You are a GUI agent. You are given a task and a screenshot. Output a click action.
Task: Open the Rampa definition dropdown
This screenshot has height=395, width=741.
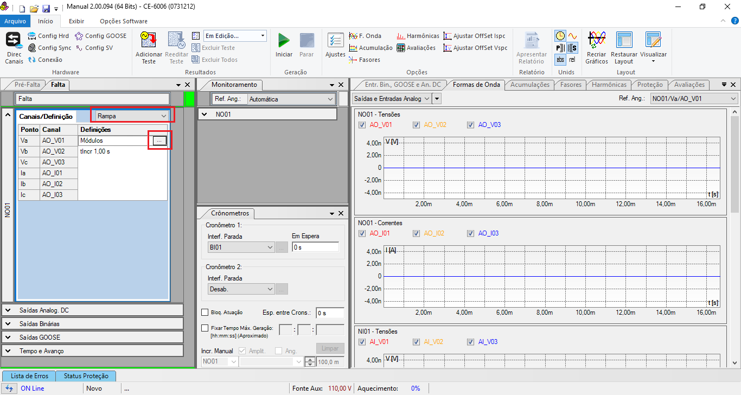pyautogui.click(x=131, y=116)
